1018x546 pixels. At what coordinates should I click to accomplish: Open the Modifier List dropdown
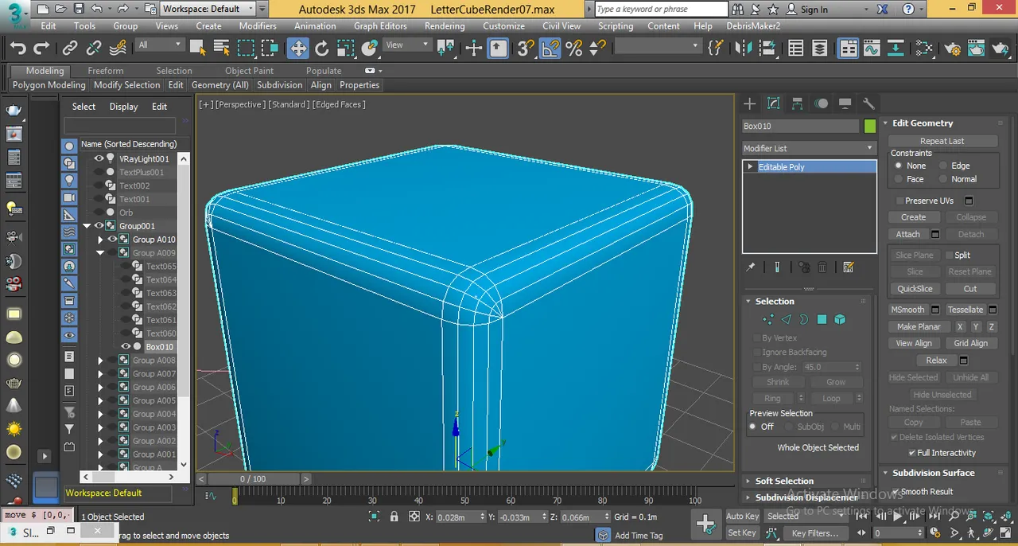809,148
